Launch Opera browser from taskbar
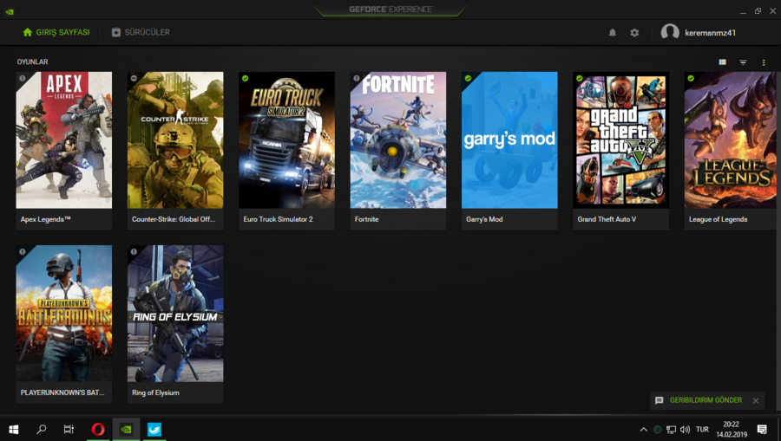 (98, 429)
